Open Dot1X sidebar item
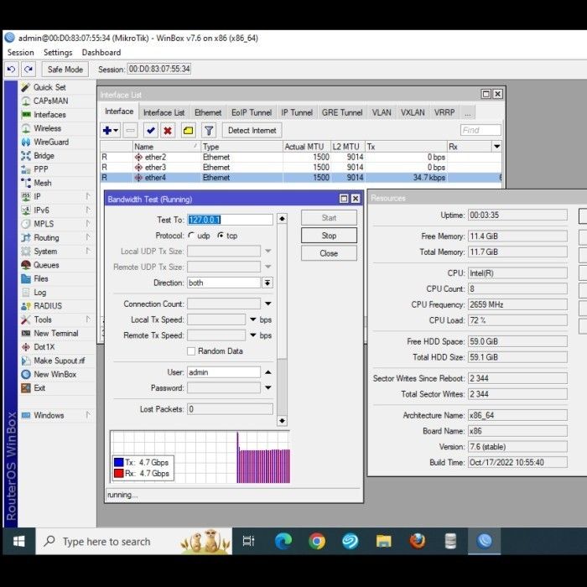Image resolution: width=587 pixels, height=587 pixels. pyautogui.click(x=44, y=347)
